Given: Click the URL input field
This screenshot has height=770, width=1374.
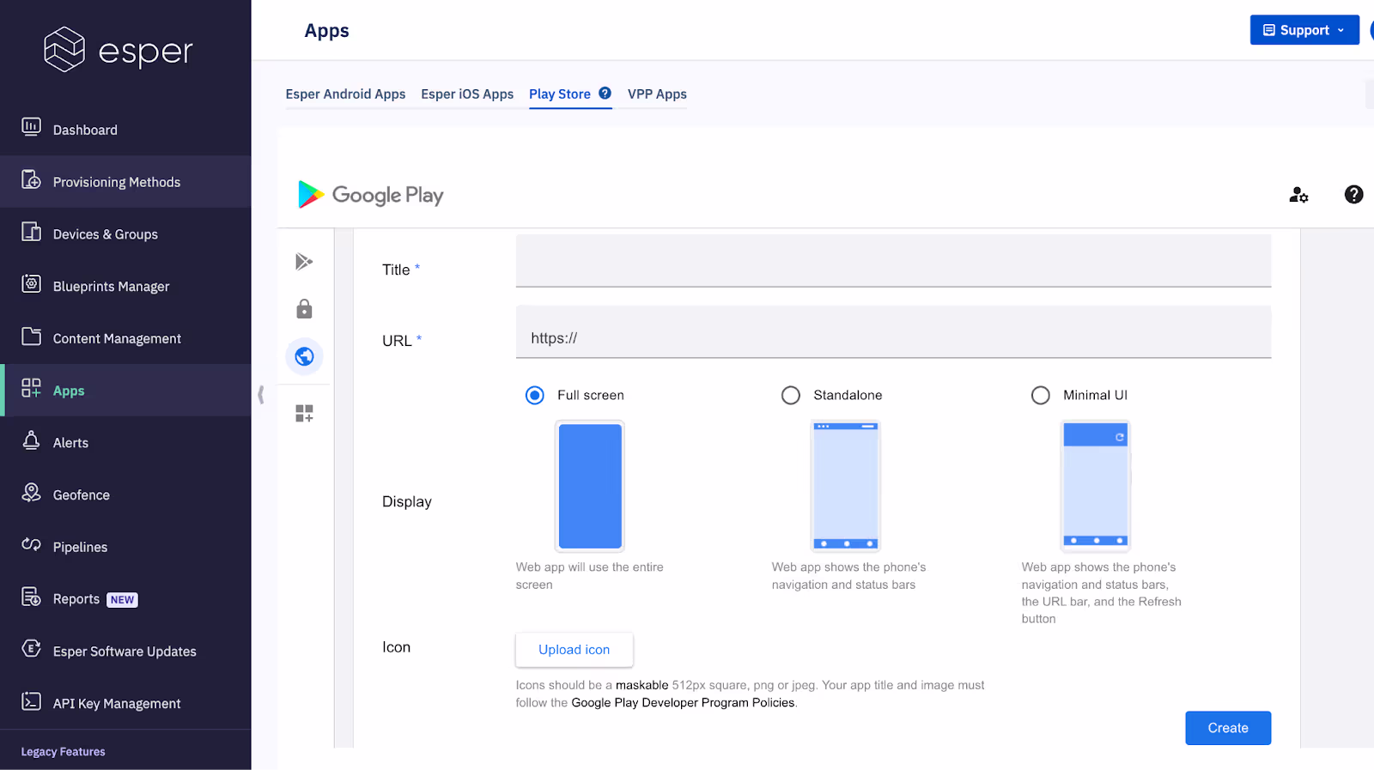Looking at the screenshot, I should (893, 332).
